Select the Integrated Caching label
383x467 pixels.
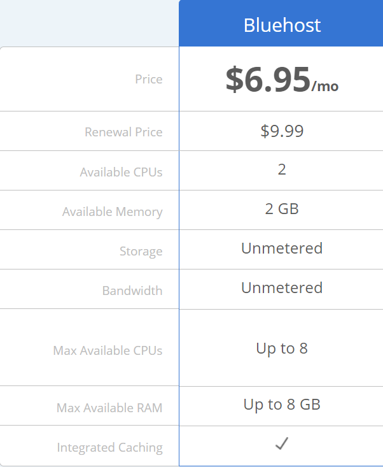pos(109,448)
